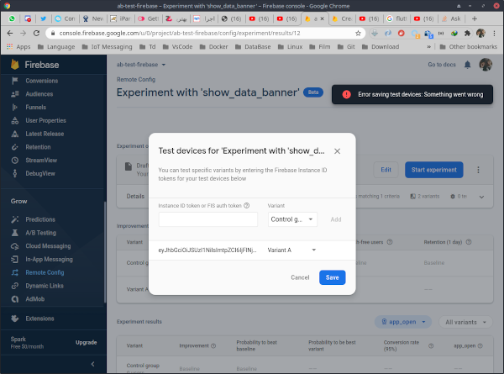Click help icon beside Improvement column
The image size is (504, 374).
(213, 345)
